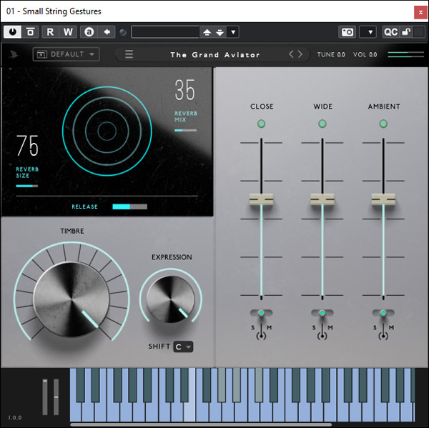Screen dimensions: 429x428
Task: Toggle the CLOSE mic green LED
Action: pos(262,124)
